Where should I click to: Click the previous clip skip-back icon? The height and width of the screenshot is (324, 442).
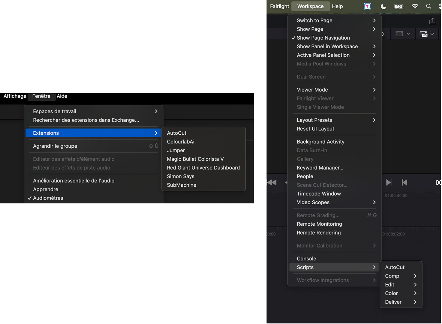pos(404,182)
